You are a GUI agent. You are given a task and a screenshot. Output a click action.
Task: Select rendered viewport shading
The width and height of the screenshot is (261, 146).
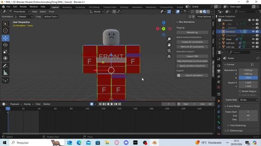tap(208, 12)
